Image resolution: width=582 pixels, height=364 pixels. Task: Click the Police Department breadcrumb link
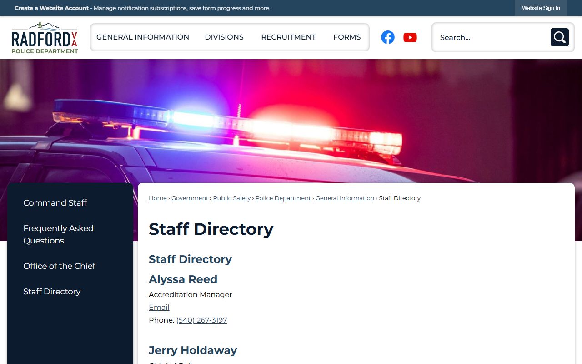(283, 198)
